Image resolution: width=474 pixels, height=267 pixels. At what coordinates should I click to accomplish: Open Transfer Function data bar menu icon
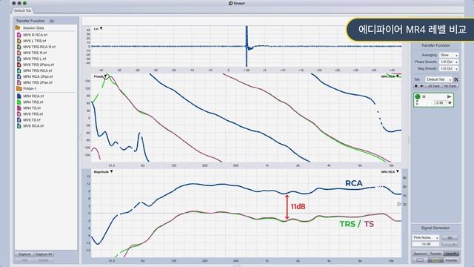coord(52,21)
